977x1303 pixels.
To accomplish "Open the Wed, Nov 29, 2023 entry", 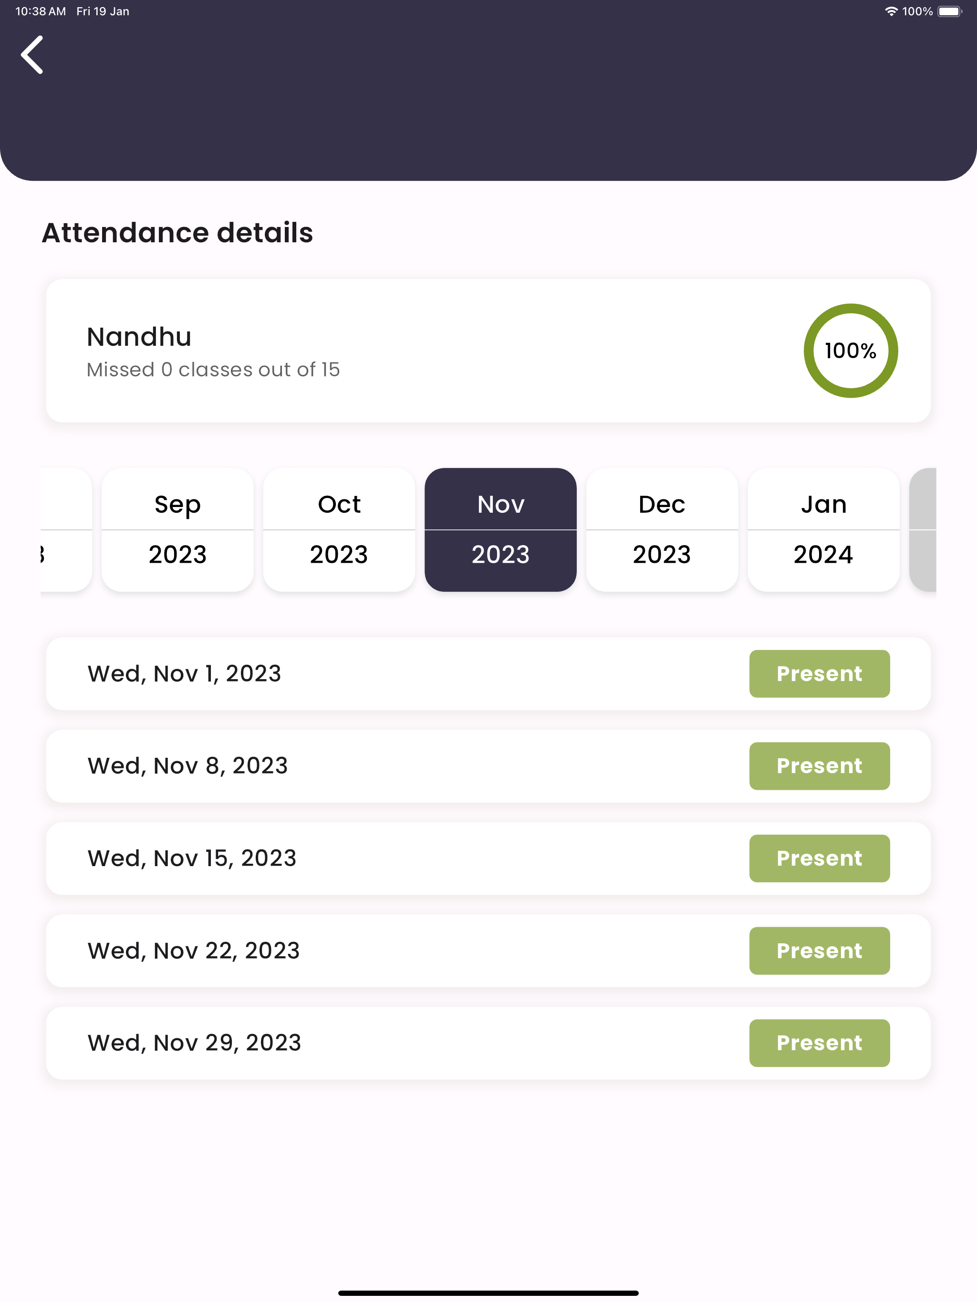I will pyautogui.click(x=488, y=1043).
